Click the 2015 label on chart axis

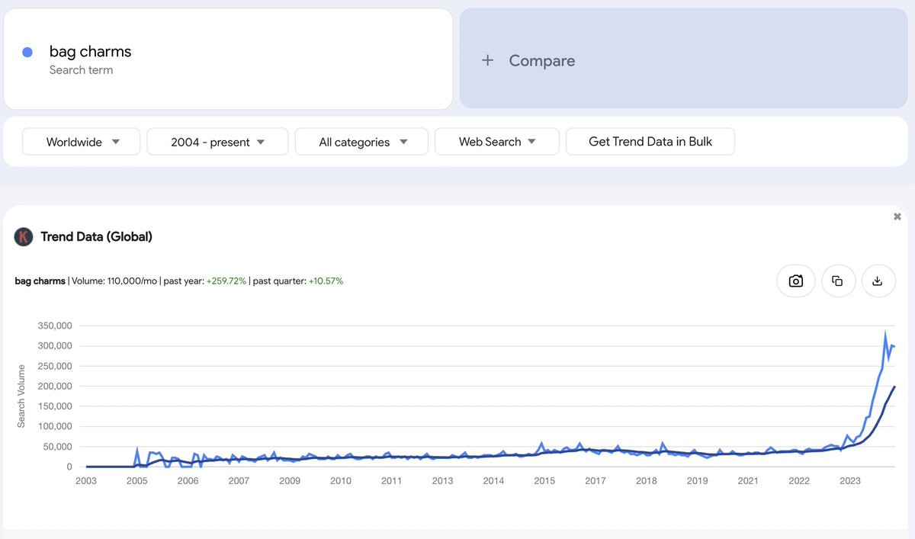(544, 481)
